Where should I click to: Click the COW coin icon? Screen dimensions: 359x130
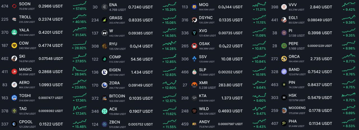14,45
